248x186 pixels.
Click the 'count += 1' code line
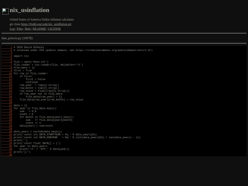[33, 123]
